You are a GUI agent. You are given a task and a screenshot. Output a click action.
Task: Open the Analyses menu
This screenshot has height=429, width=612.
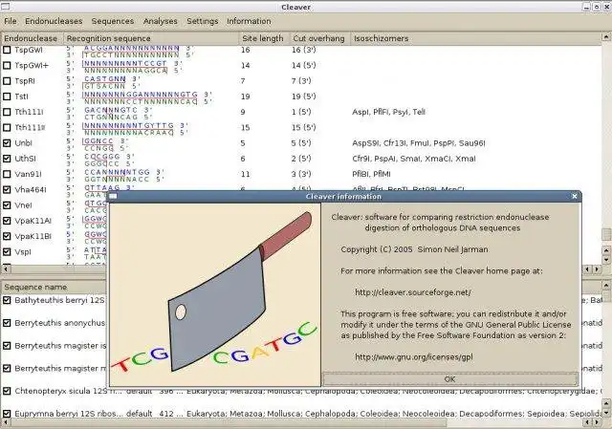160,21
